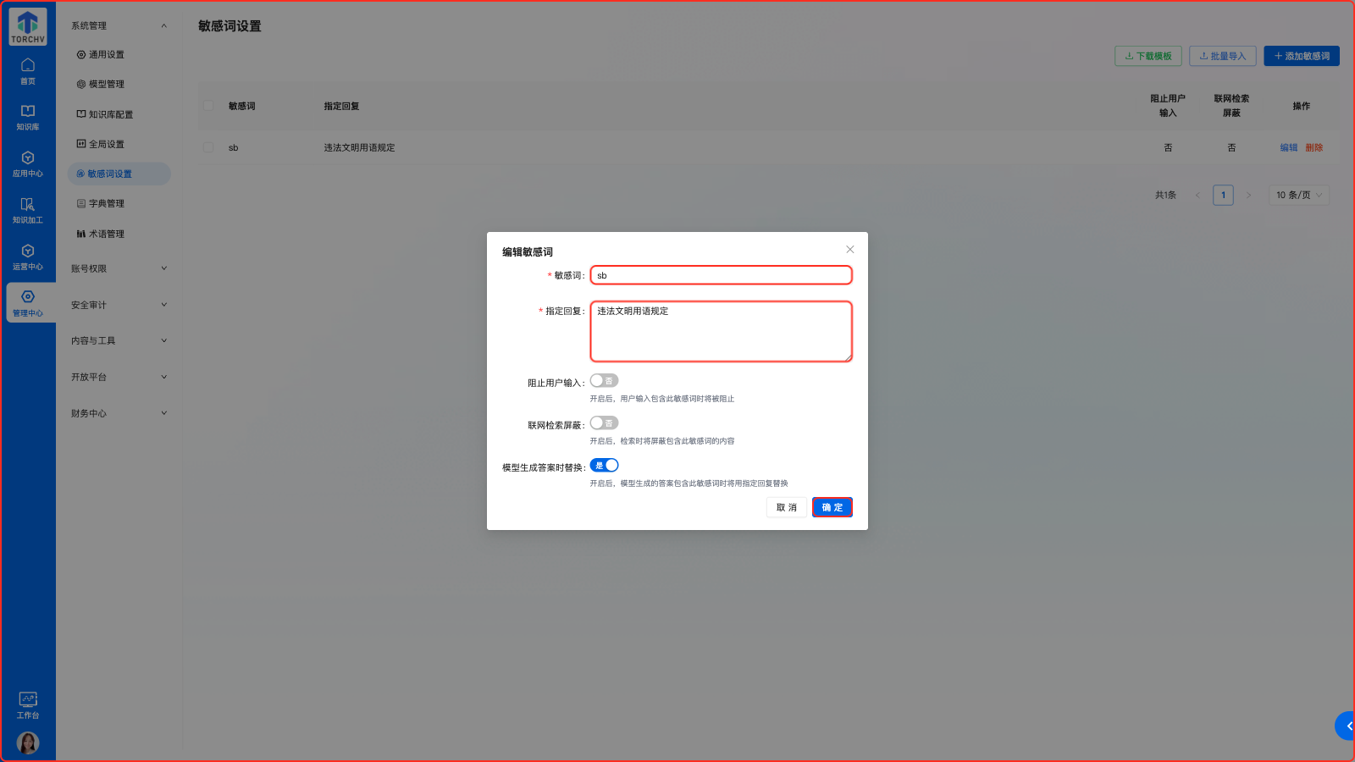Open the 工作台 workbench icon

point(28,704)
